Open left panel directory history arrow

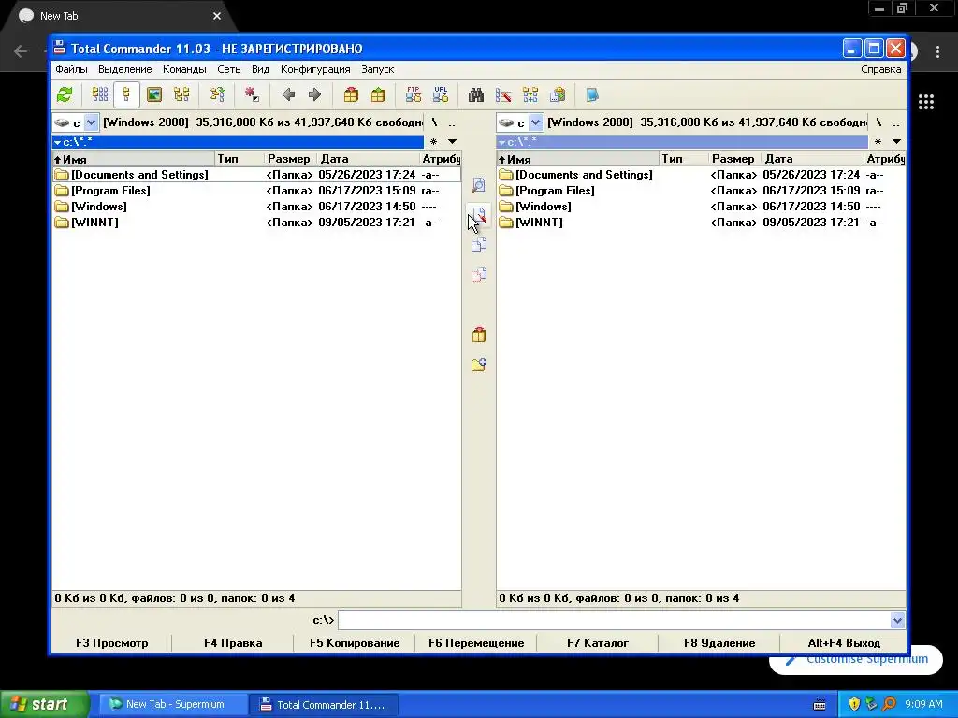[x=452, y=142]
